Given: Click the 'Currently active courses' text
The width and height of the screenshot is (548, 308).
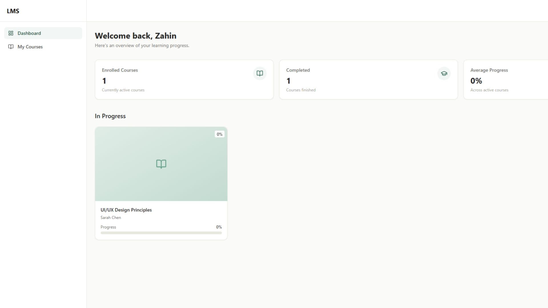Looking at the screenshot, I should point(123,90).
